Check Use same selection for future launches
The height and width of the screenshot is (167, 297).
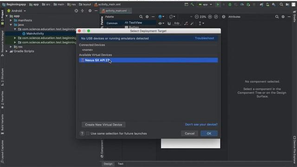pos(88,134)
